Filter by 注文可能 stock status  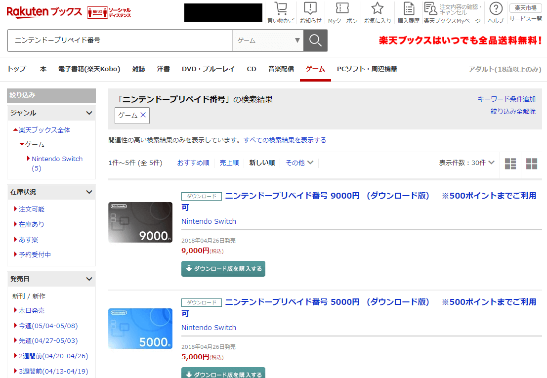[32, 209]
